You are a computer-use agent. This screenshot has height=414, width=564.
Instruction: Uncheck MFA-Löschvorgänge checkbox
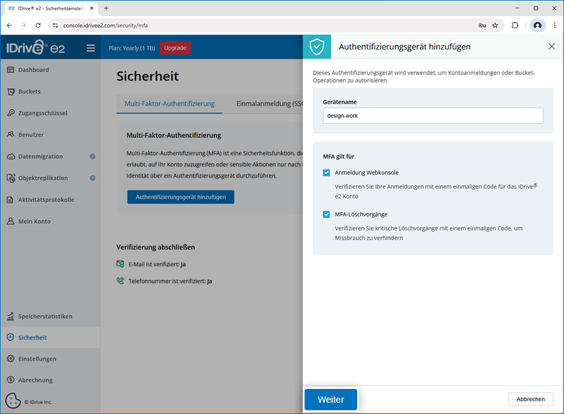coord(326,215)
